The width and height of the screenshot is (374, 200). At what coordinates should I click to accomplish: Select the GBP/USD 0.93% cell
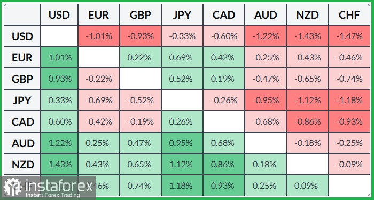59,79
